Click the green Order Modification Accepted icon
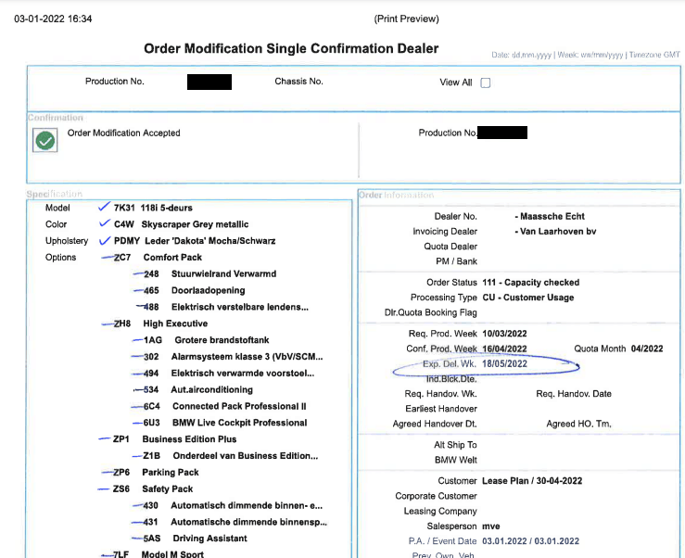The width and height of the screenshot is (685, 558). (x=45, y=140)
